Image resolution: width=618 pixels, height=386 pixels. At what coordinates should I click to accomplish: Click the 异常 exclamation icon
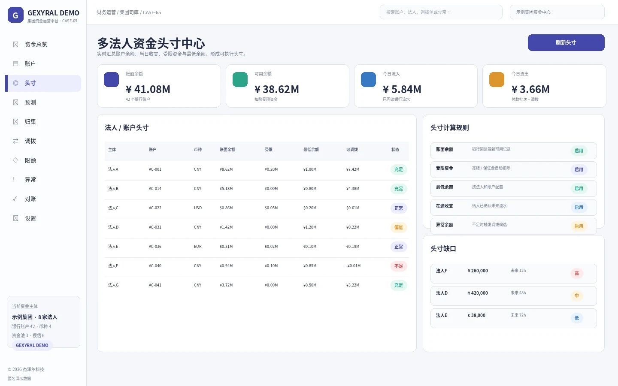[x=14, y=180]
